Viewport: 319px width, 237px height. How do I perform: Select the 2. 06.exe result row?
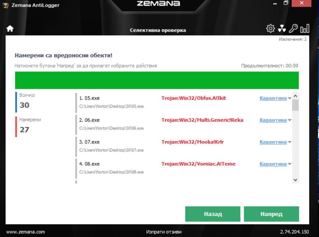[183, 124]
